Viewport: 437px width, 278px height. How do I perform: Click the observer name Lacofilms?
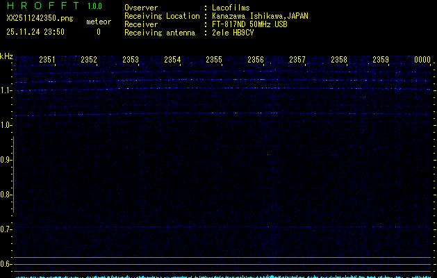tap(231, 8)
